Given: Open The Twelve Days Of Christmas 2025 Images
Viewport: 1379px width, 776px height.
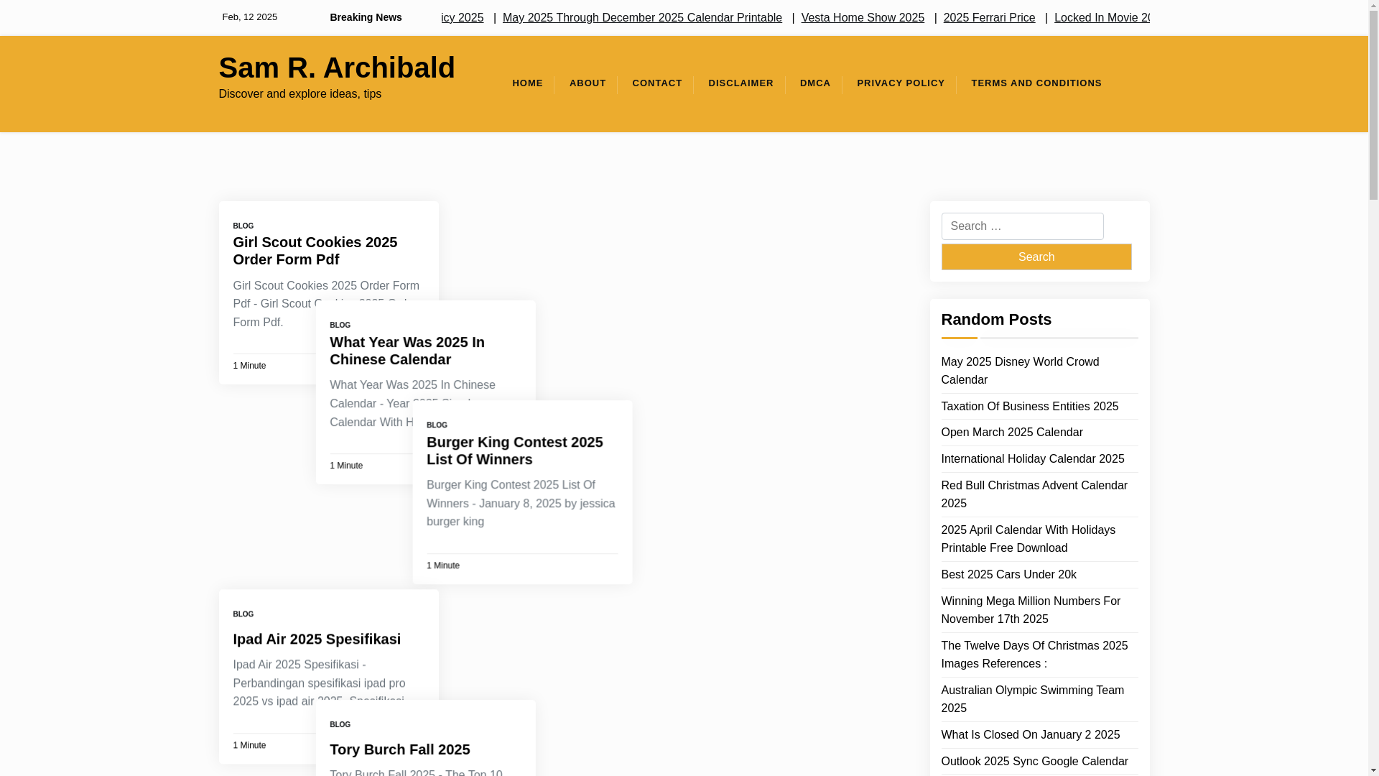Looking at the screenshot, I should pos(1034,655).
